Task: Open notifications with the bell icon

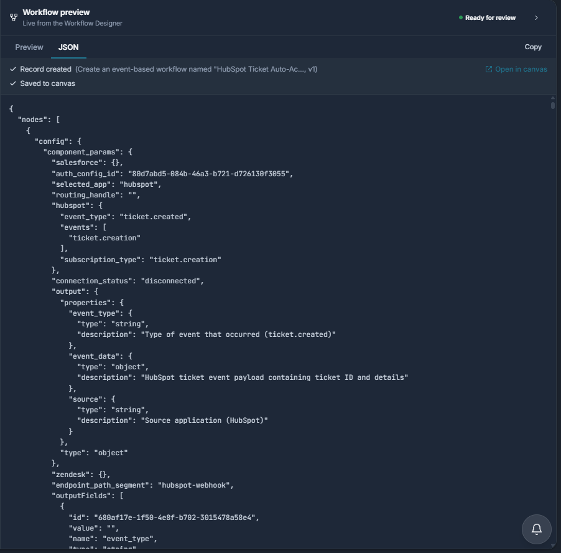Action: pyautogui.click(x=536, y=529)
